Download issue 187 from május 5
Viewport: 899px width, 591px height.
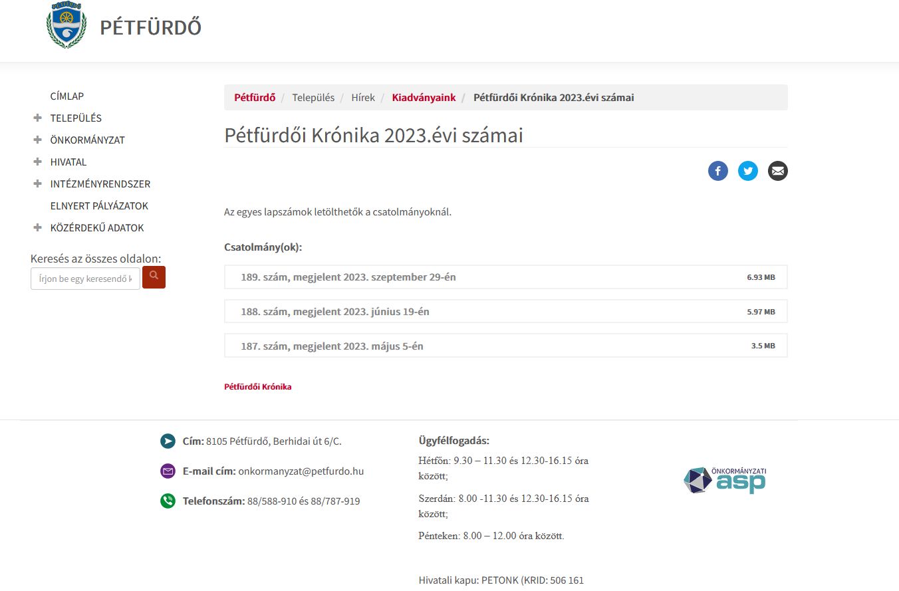click(x=505, y=346)
